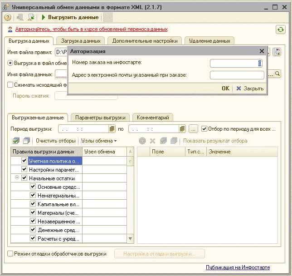Switch to Дополнительные настройки tab

(x=145, y=41)
